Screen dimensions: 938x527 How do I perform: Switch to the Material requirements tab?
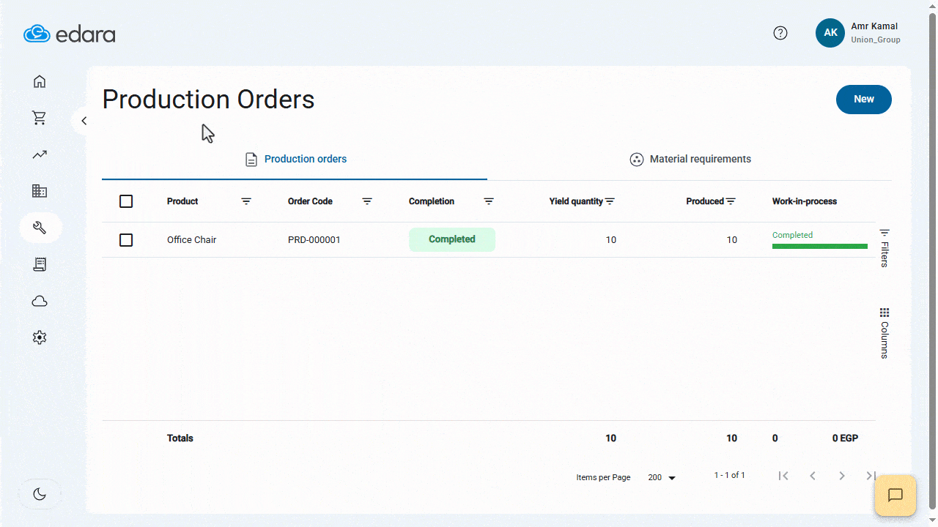(690, 159)
